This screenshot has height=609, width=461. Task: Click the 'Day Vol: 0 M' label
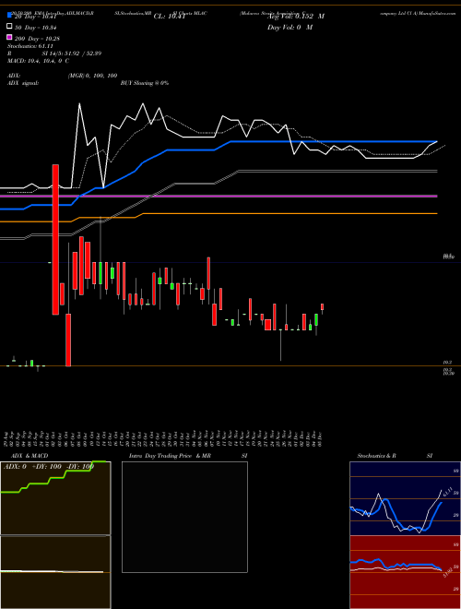pos(290,28)
